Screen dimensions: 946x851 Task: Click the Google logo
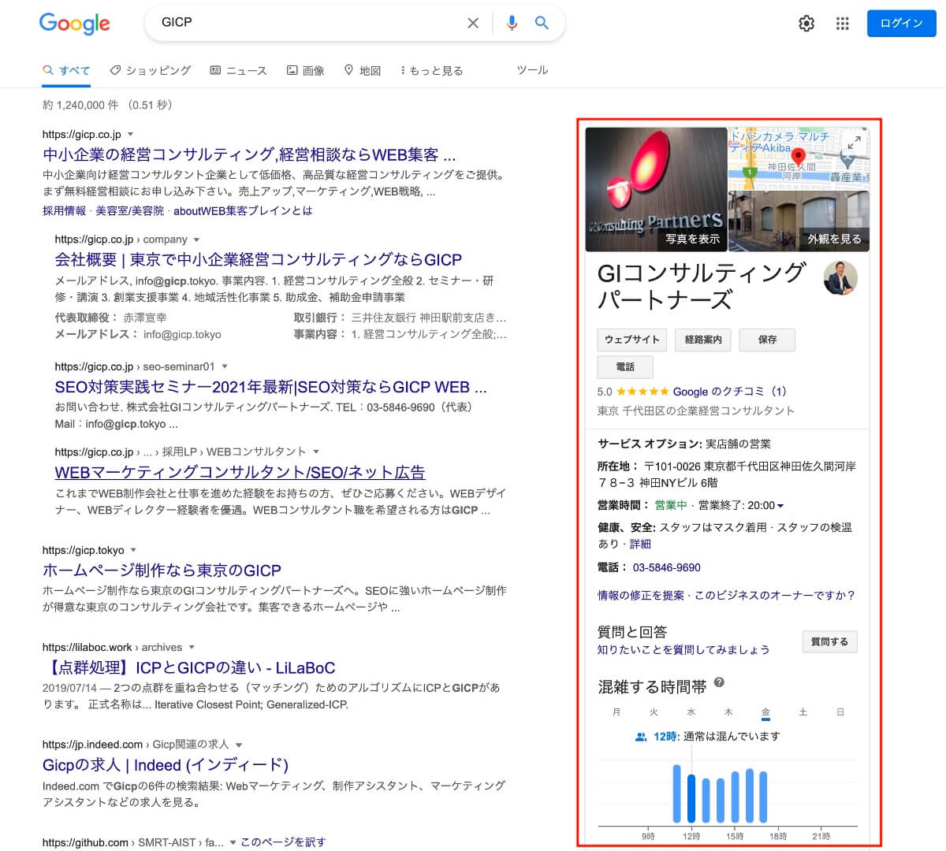tap(75, 24)
